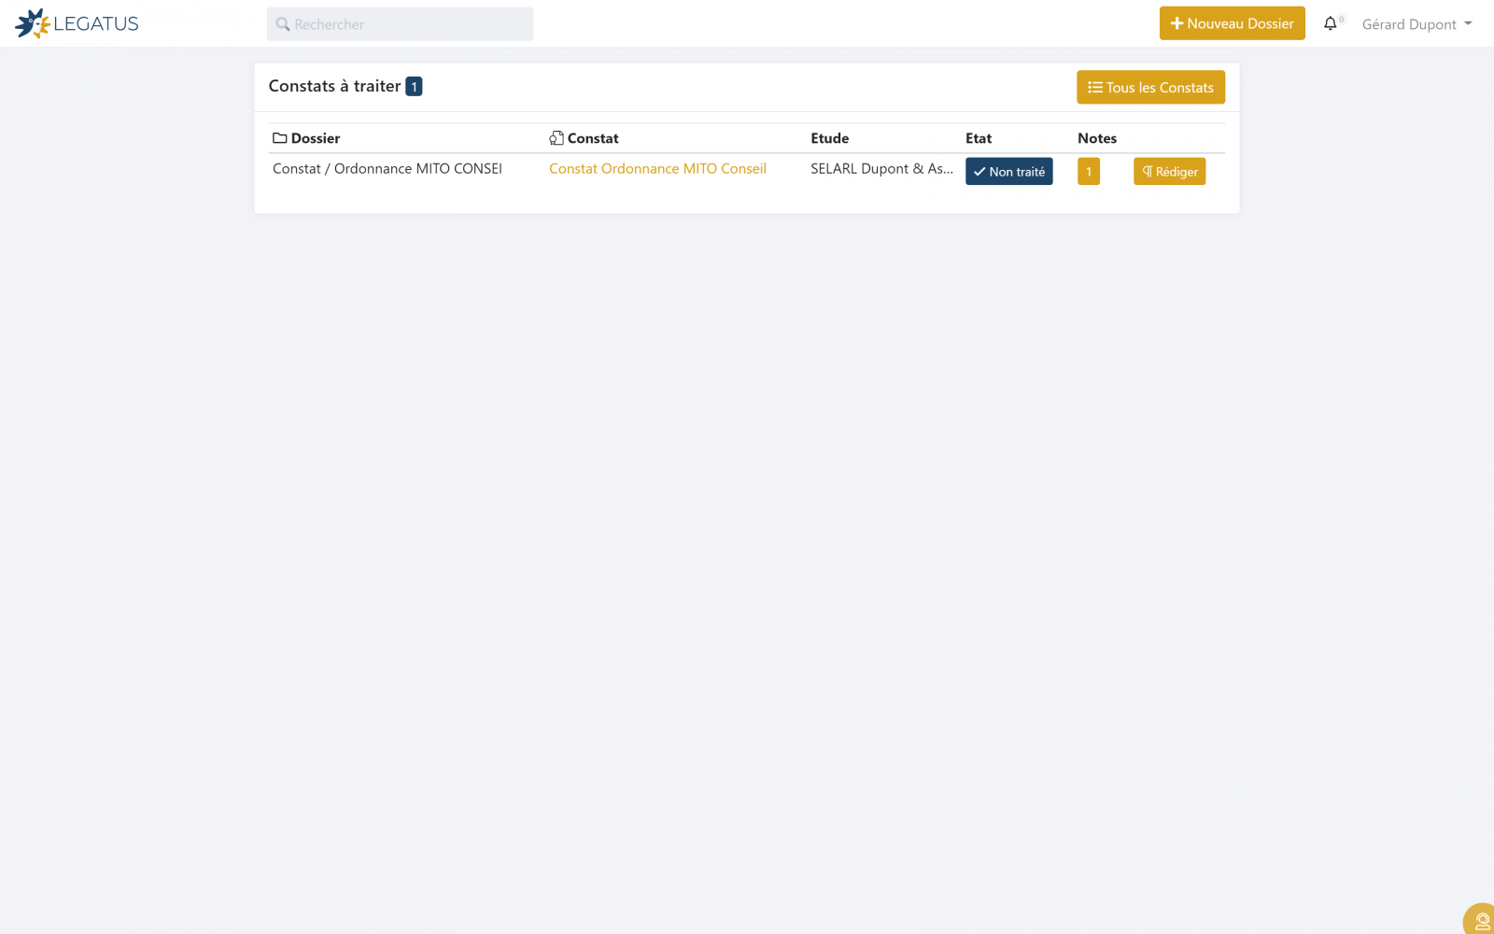The width and height of the screenshot is (1494, 934).
Task: Open the support chat bubble icon
Action: pos(1481,921)
